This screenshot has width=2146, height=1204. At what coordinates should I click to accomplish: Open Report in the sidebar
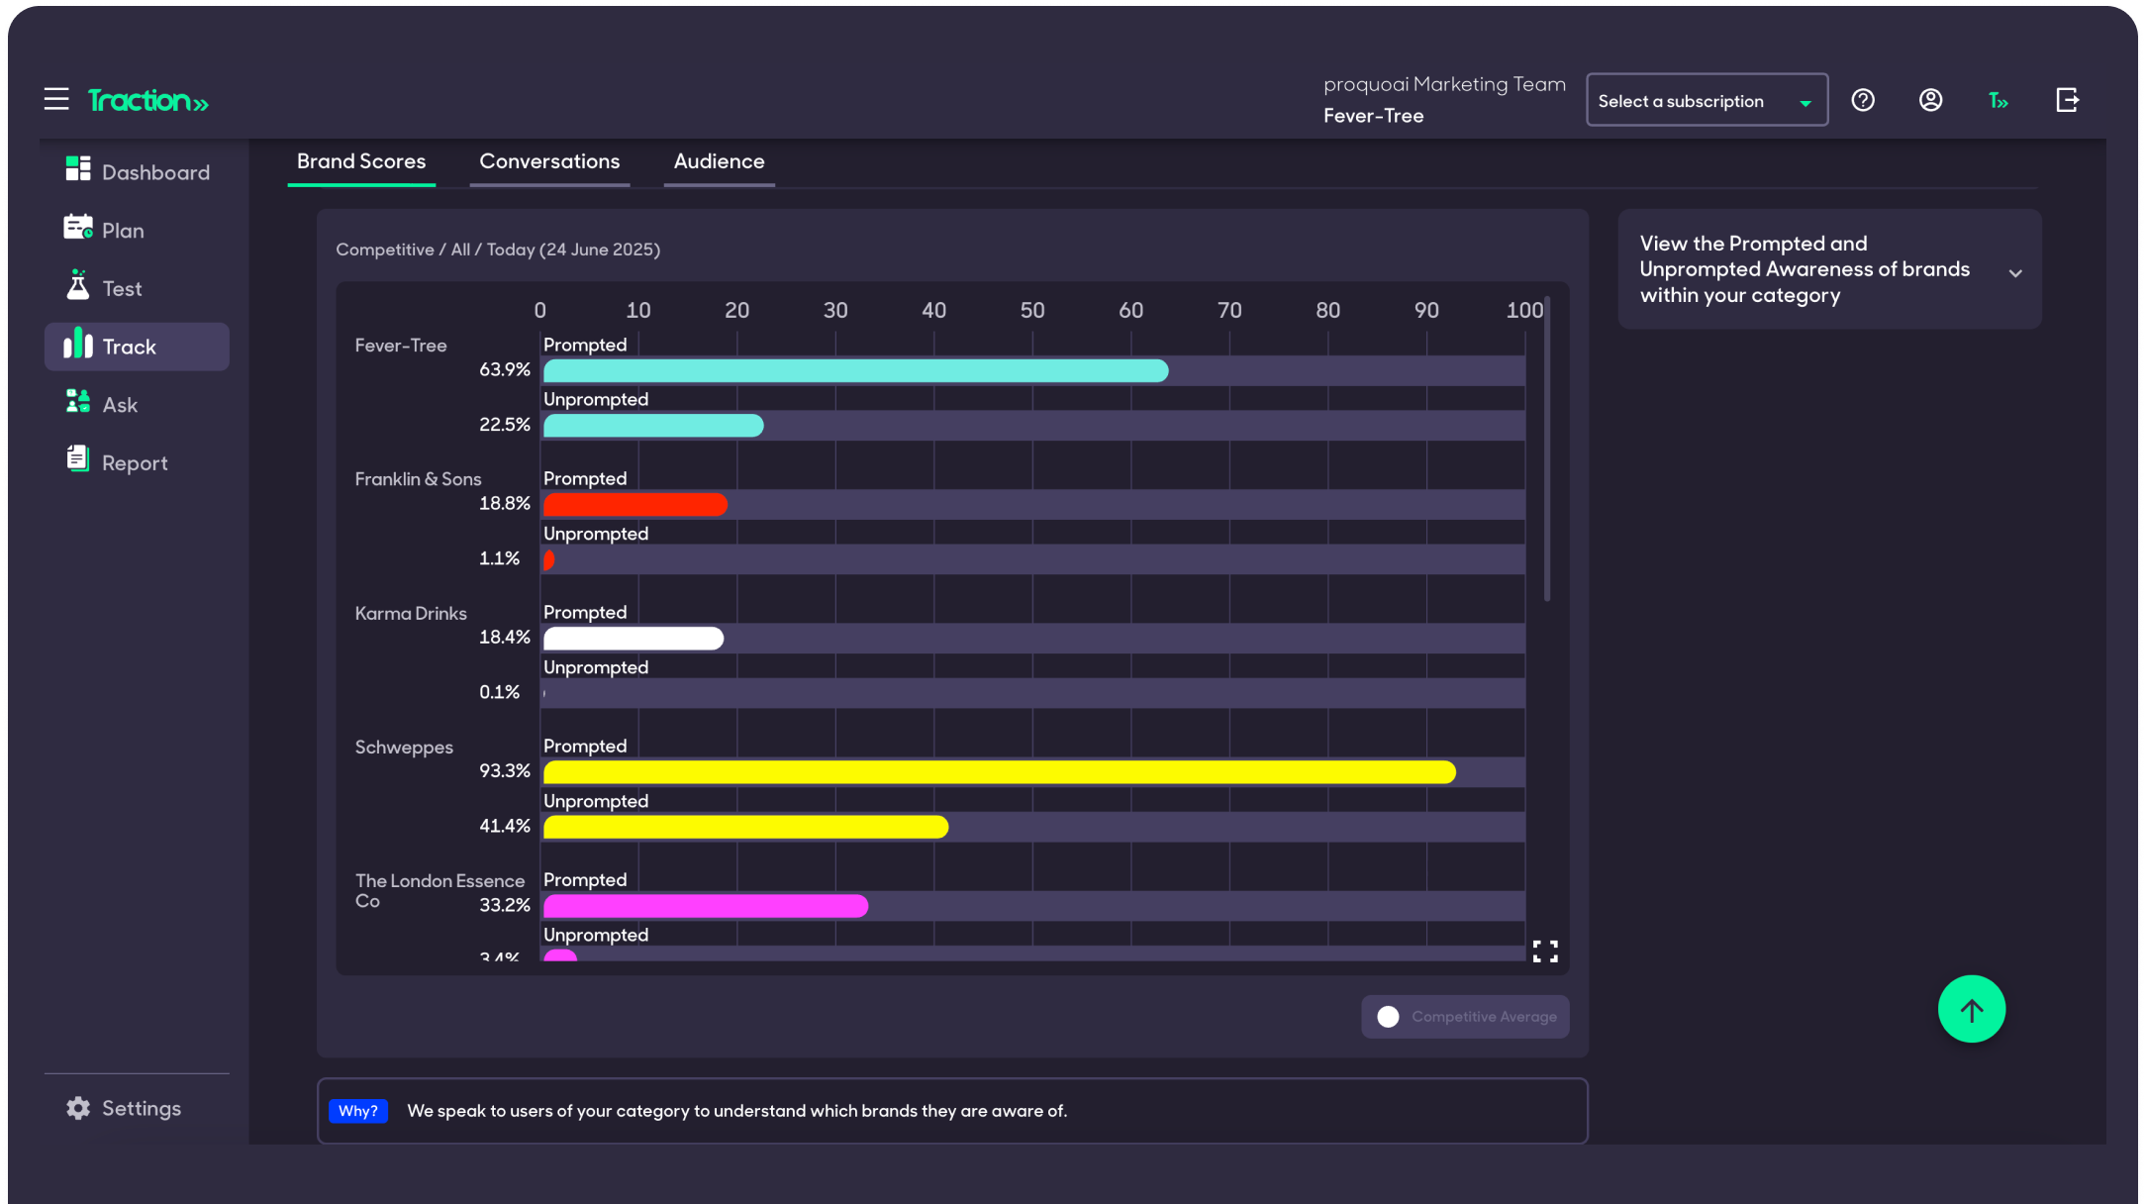pyautogui.click(x=137, y=462)
